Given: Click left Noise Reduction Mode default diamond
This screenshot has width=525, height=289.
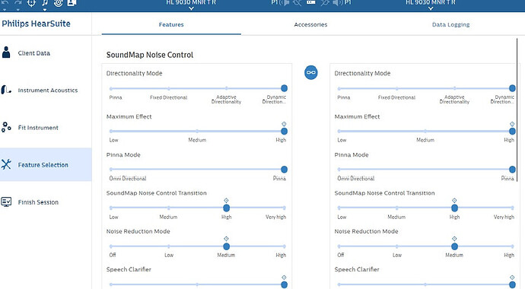Looking at the screenshot, I should 226,239.
